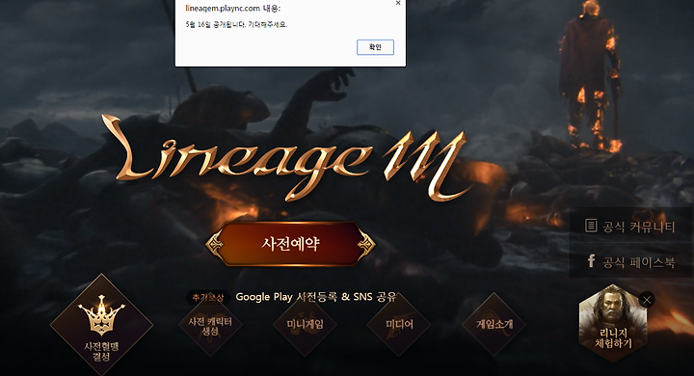Open the 리니지 체험하기 character thumbnail
The width and height of the screenshot is (694, 376).
click(x=613, y=323)
